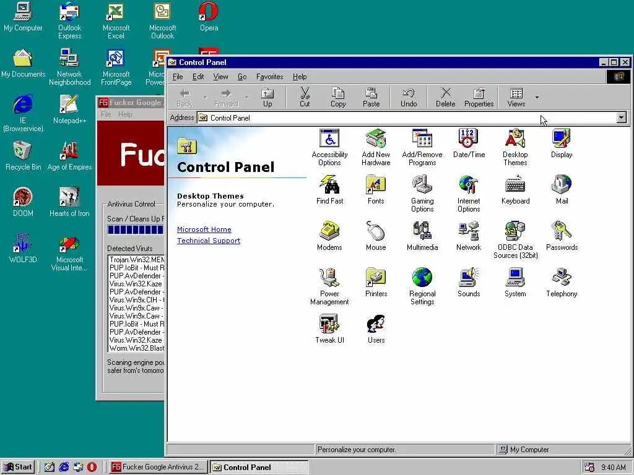Open the Multimedia applet
634x475 pixels.
tap(422, 236)
